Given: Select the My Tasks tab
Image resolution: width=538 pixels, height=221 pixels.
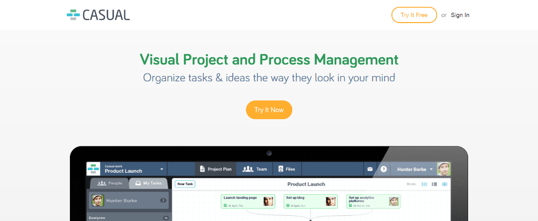Looking at the screenshot, I should (x=148, y=183).
